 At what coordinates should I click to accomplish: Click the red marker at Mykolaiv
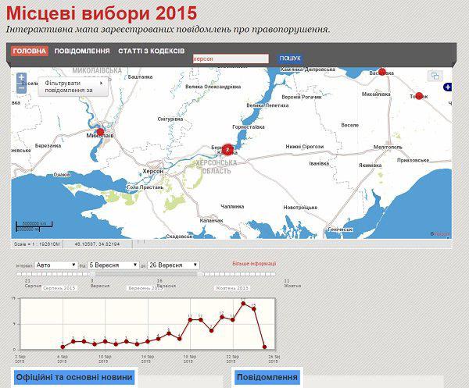99,132
